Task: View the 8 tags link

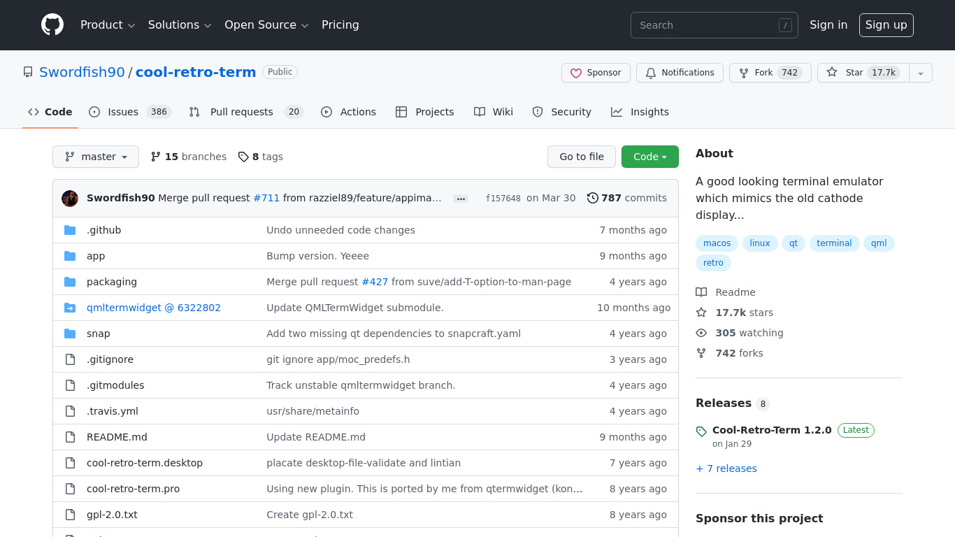Action: tap(260, 157)
